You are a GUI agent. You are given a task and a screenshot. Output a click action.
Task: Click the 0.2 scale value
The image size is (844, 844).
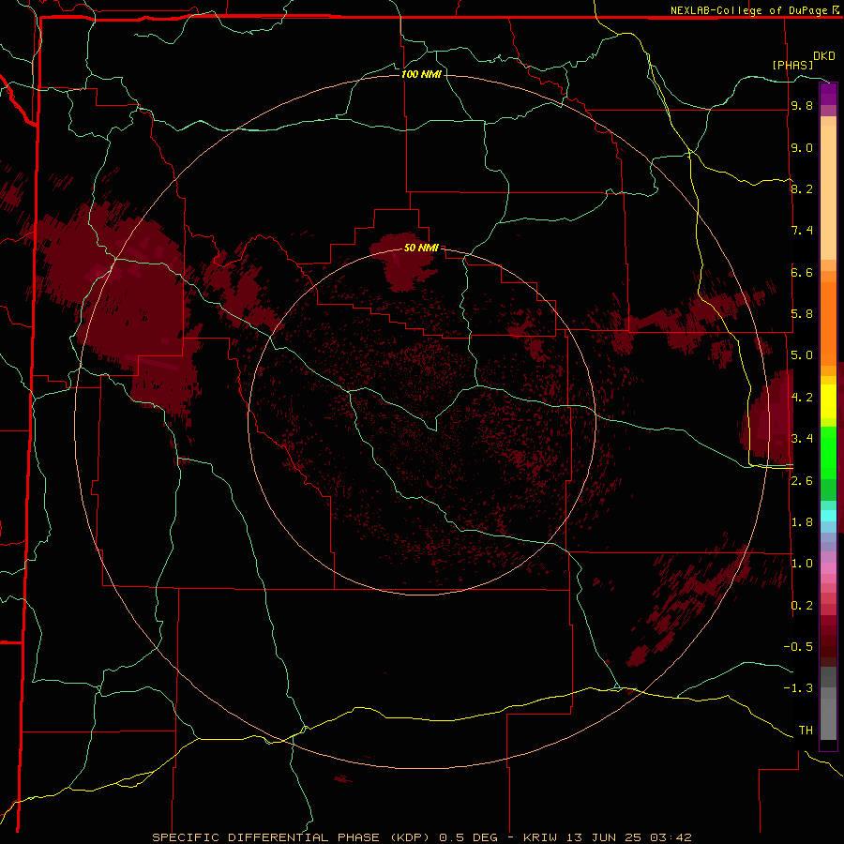[x=802, y=606]
